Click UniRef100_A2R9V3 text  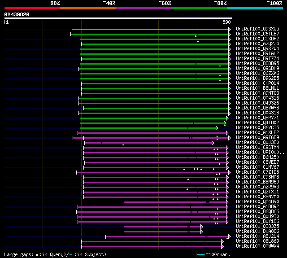click(257, 187)
